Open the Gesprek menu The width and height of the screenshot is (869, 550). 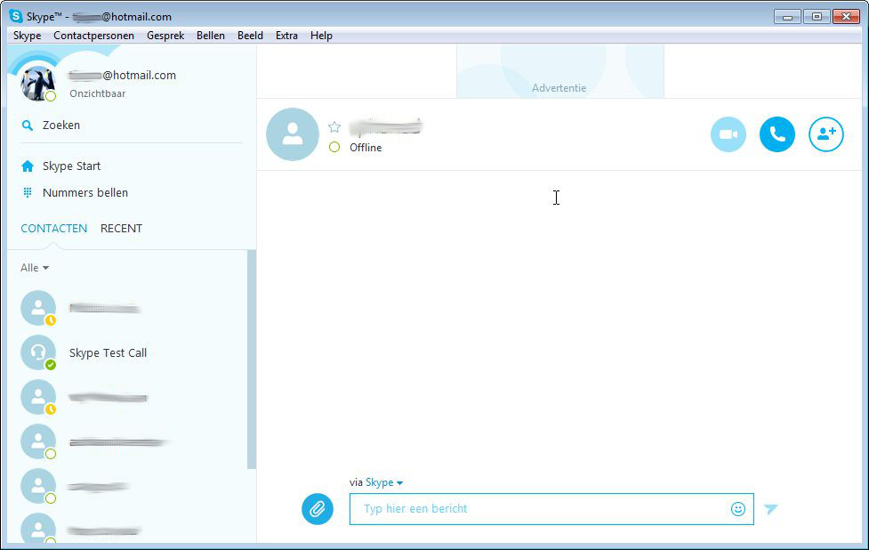click(x=166, y=36)
